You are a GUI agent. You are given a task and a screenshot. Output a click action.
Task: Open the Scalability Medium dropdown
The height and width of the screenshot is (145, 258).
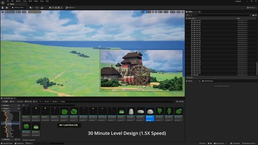pyautogui.click(x=35, y=12)
